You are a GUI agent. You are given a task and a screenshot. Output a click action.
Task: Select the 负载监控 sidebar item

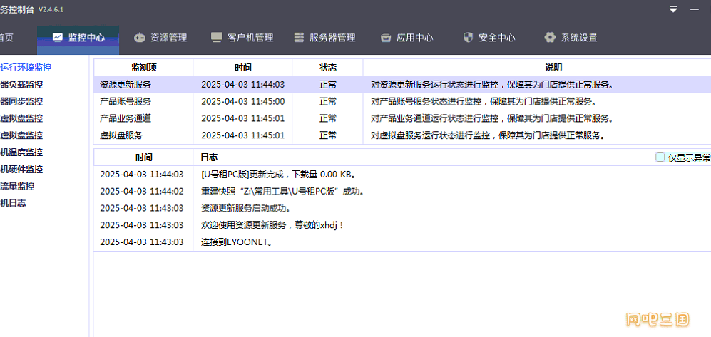(x=22, y=84)
